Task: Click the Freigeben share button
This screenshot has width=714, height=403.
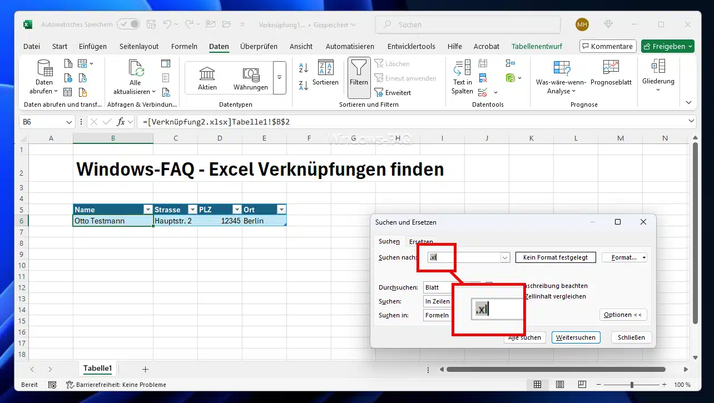Action: (x=667, y=46)
